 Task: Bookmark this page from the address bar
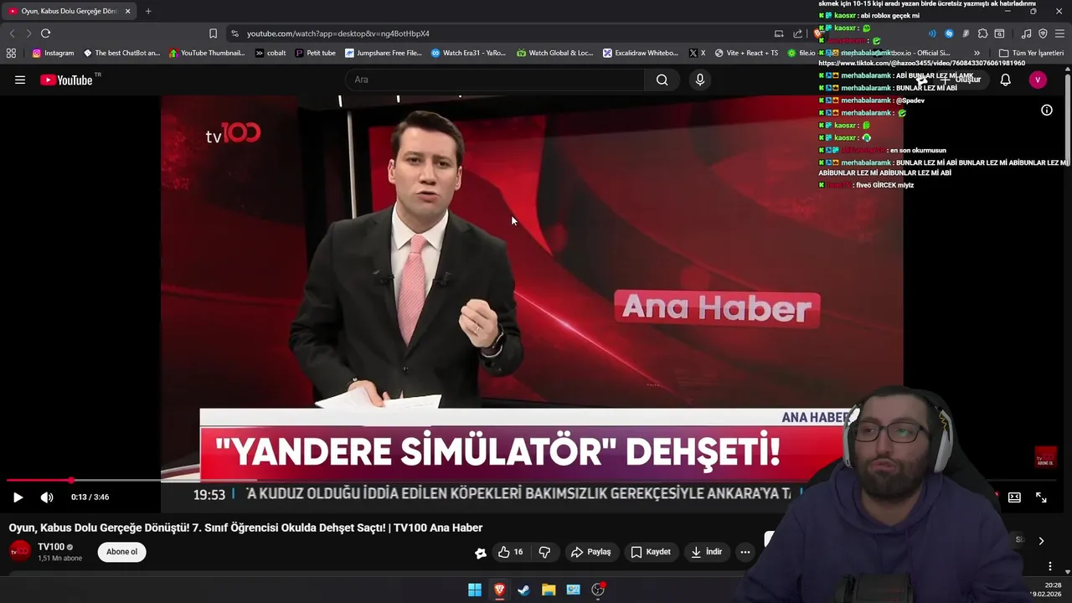click(x=213, y=33)
